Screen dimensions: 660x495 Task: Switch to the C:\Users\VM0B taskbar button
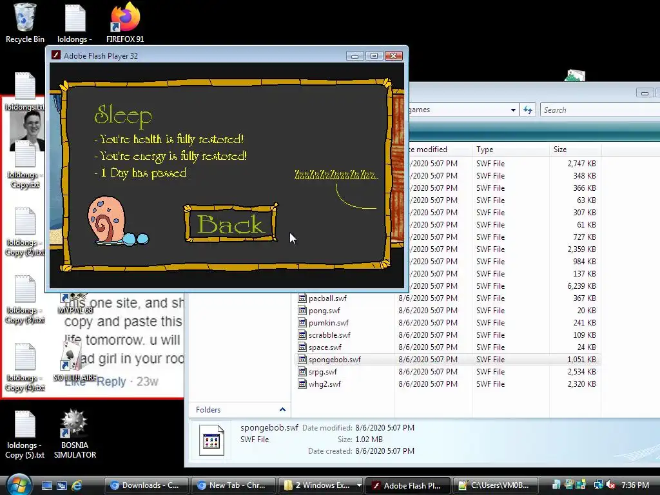click(496, 485)
